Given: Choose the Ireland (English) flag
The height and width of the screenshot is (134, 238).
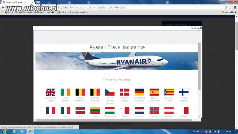Looking at the screenshot, I should point(65,92).
